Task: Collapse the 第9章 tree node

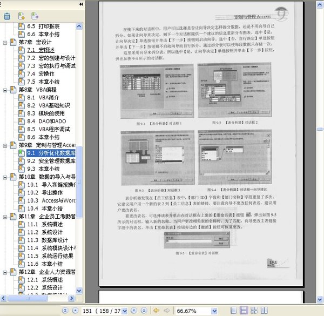Action: tap(5, 145)
